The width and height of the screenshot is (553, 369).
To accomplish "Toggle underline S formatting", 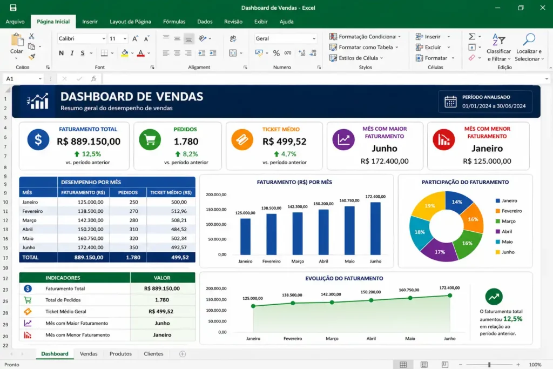I will click(83, 53).
